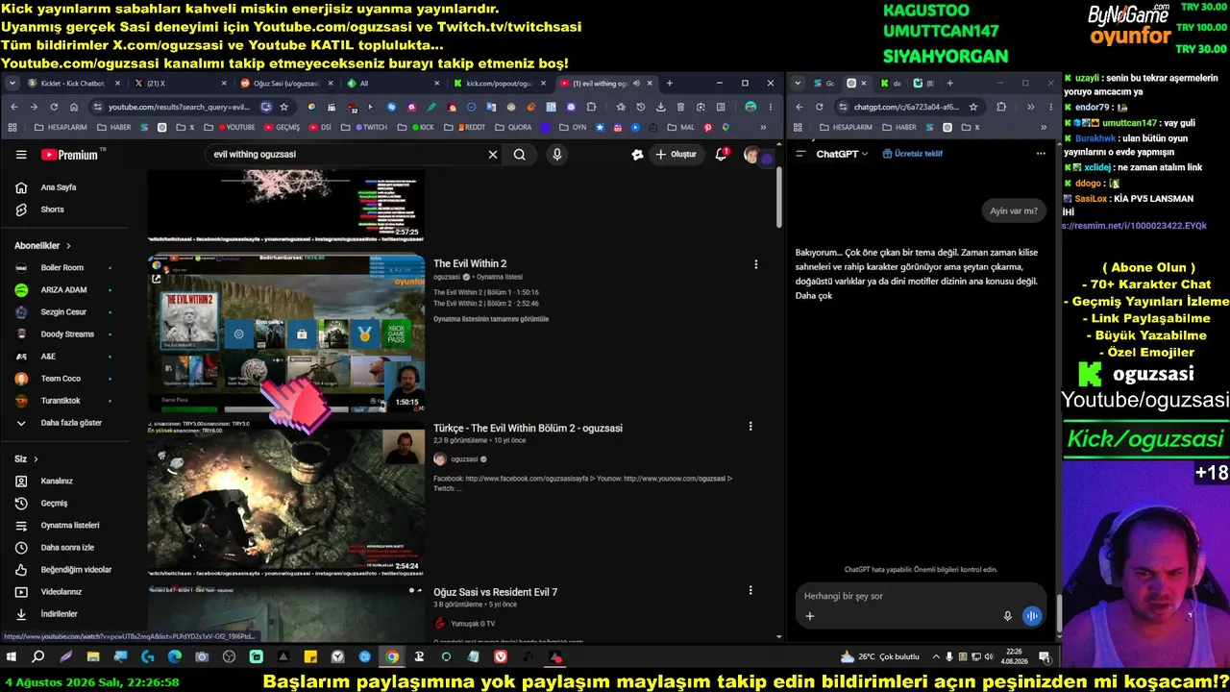The height and width of the screenshot is (692, 1230).
Task: Open Windows Start menu
Action: coord(12,656)
